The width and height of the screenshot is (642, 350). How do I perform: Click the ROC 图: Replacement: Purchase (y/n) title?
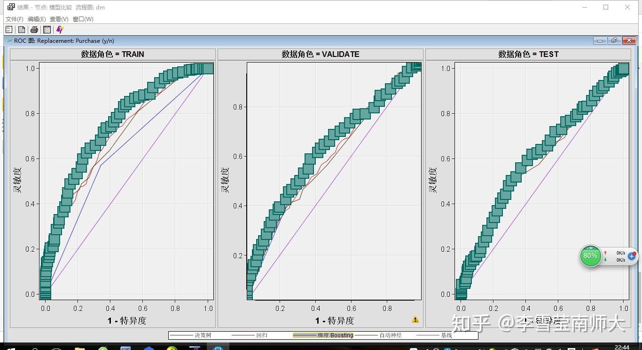(x=64, y=41)
